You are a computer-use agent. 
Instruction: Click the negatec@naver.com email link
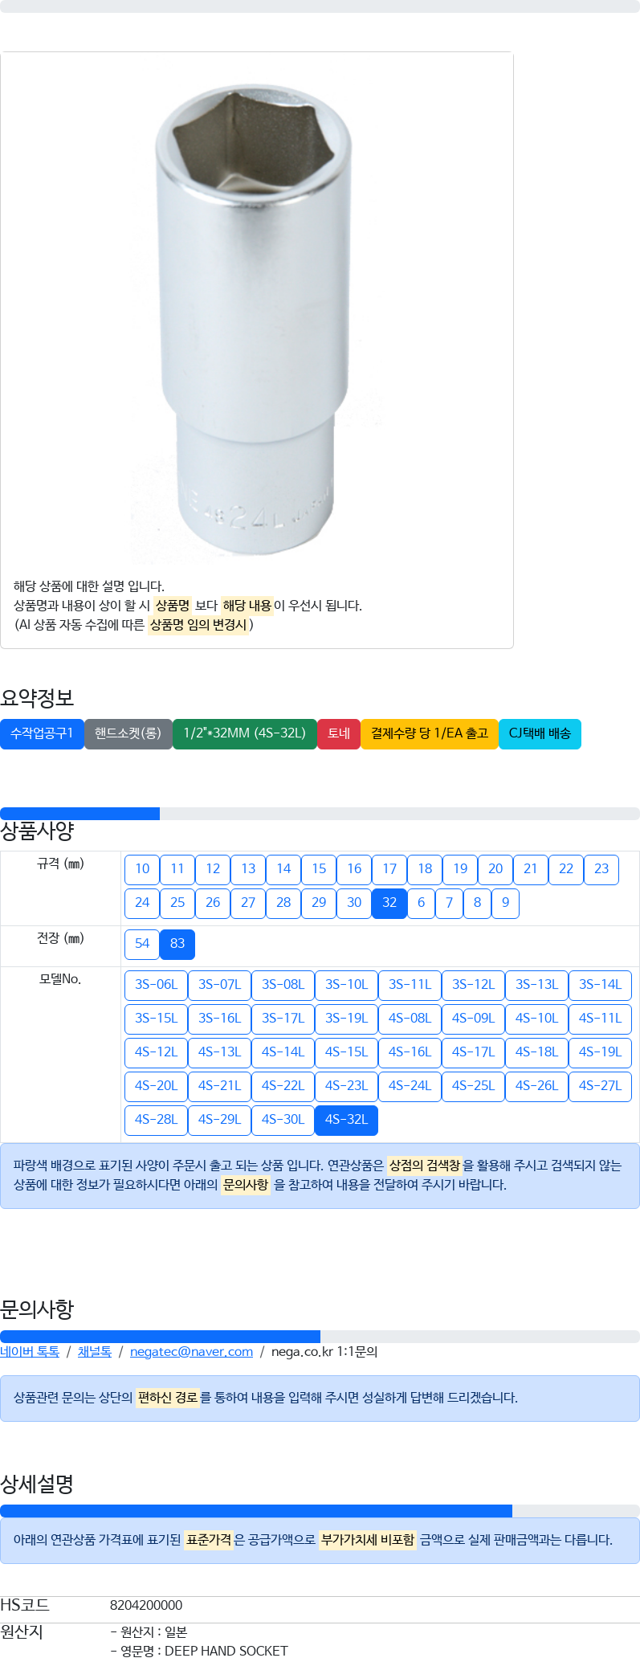pyautogui.click(x=191, y=1352)
